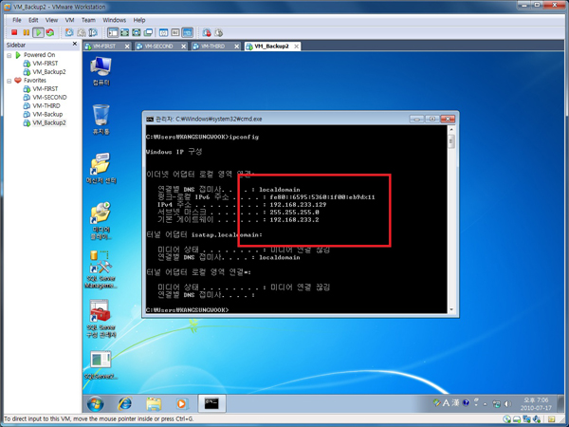Close the VM-THIRD tab
Viewport: 569px width, 427px height.
(236, 46)
